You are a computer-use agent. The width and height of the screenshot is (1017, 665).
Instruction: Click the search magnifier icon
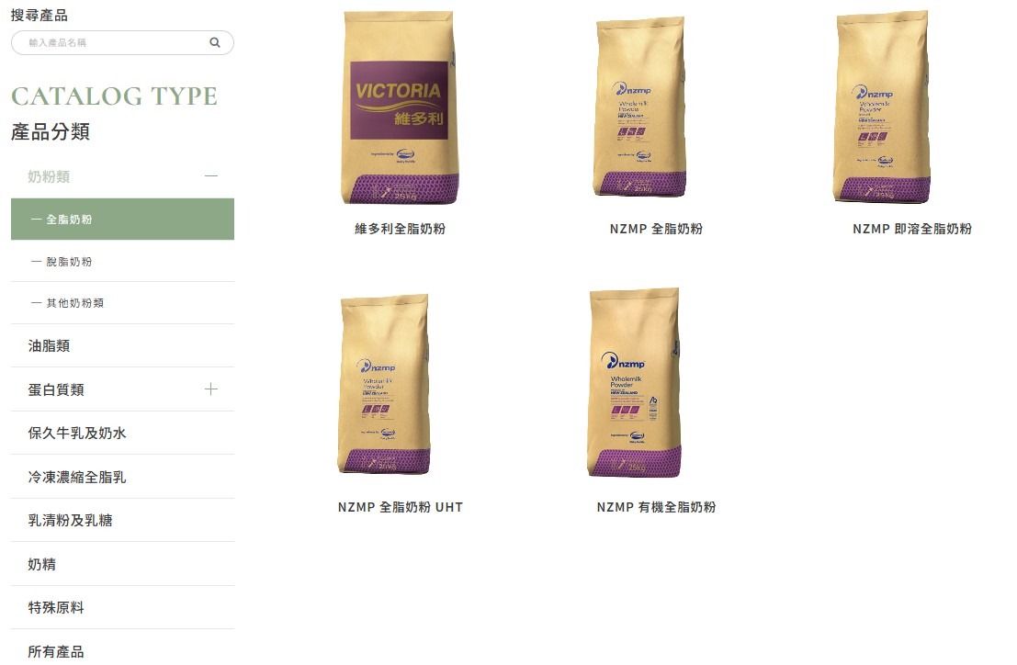pos(215,43)
